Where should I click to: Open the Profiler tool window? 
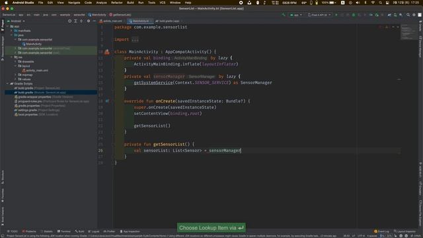tap(109, 231)
